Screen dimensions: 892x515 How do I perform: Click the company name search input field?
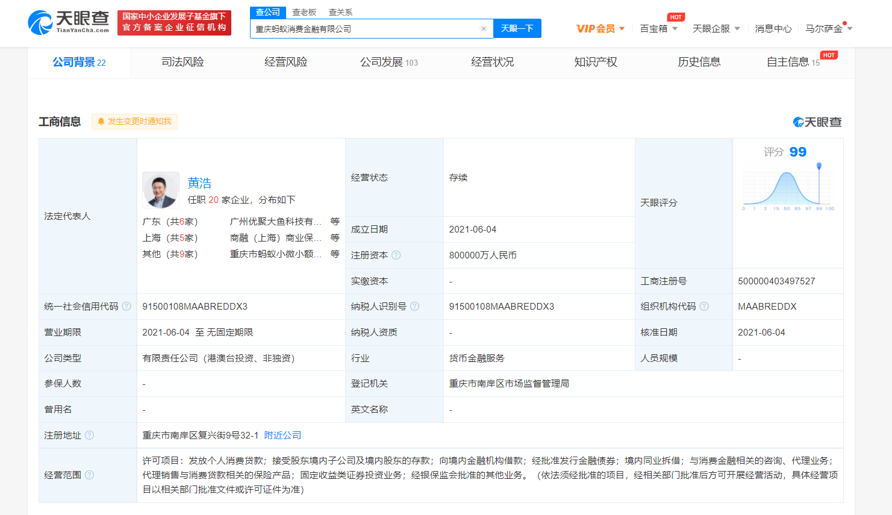(364, 29)
